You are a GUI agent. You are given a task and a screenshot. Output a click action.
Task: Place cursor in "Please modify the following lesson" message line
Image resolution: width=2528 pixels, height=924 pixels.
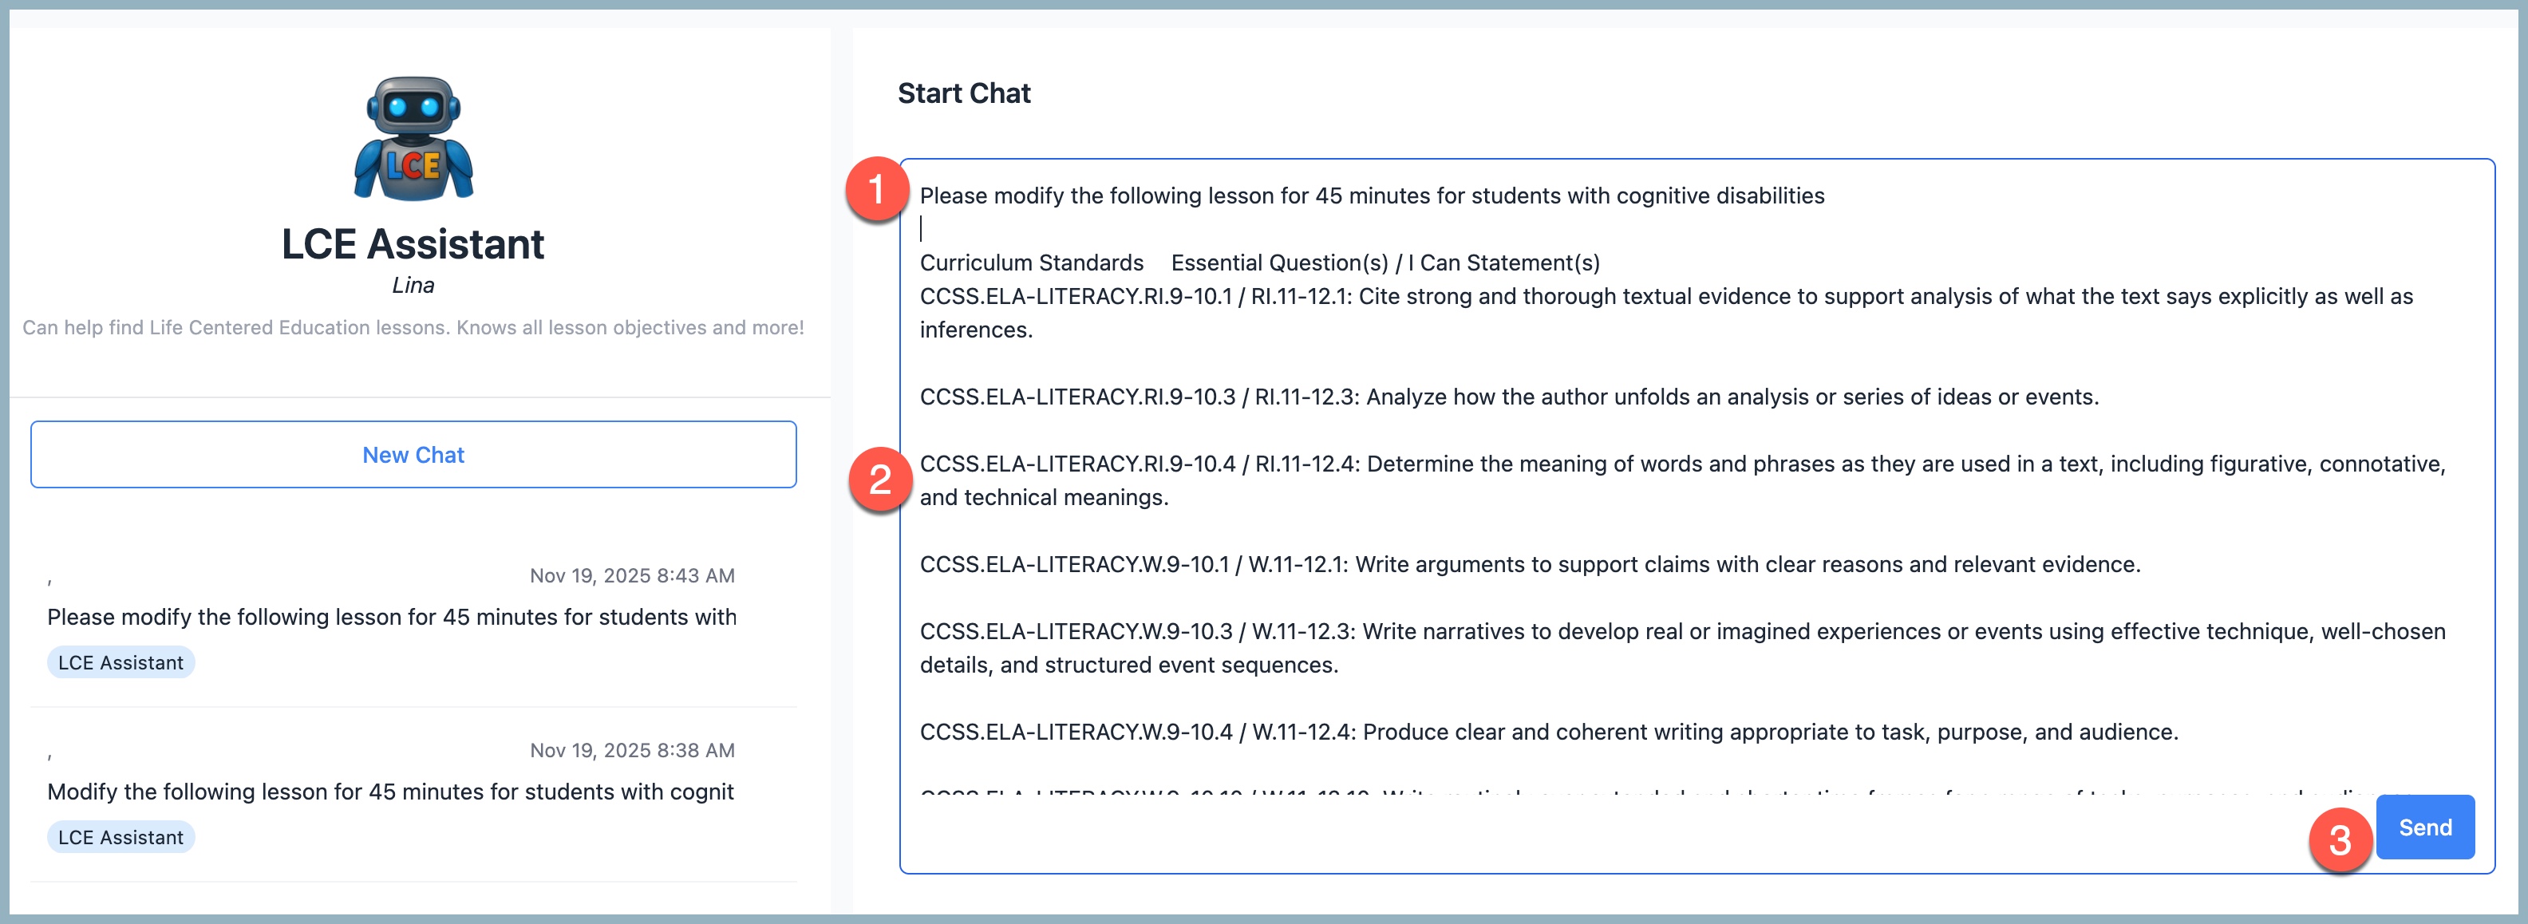[1371, 196]
